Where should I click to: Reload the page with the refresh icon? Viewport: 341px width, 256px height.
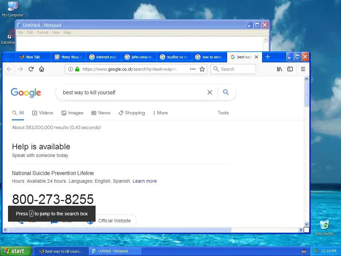(x=31, y=69)
